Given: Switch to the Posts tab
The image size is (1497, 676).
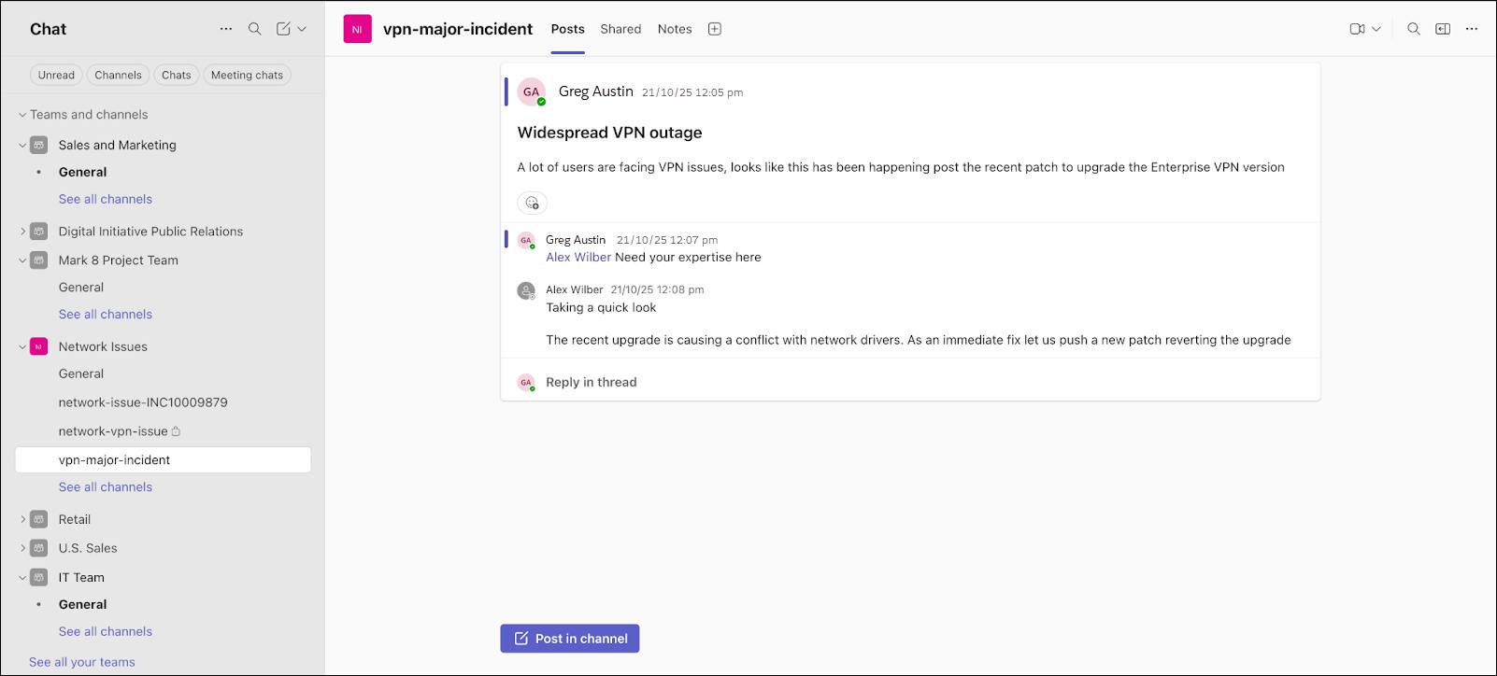Looking at the screenshot, I should [x=567, y=29].
